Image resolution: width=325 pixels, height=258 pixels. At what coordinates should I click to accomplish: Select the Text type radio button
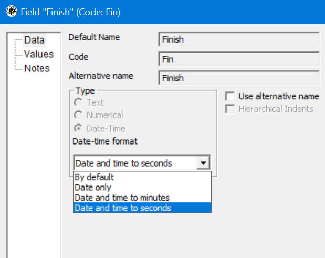coord(78,102)
